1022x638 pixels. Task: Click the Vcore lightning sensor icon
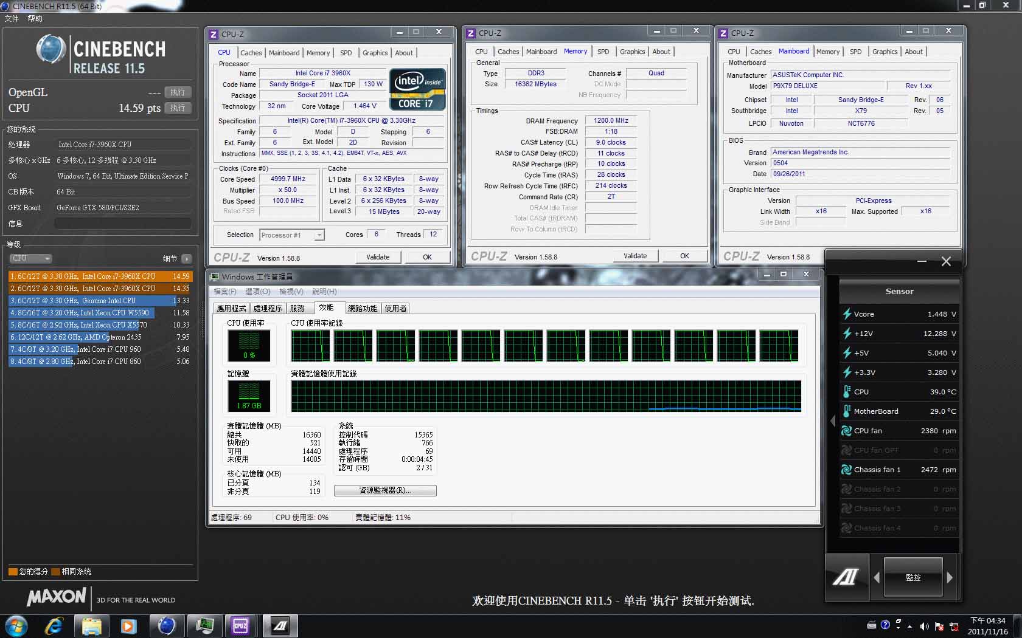click(x=846, y=314)
